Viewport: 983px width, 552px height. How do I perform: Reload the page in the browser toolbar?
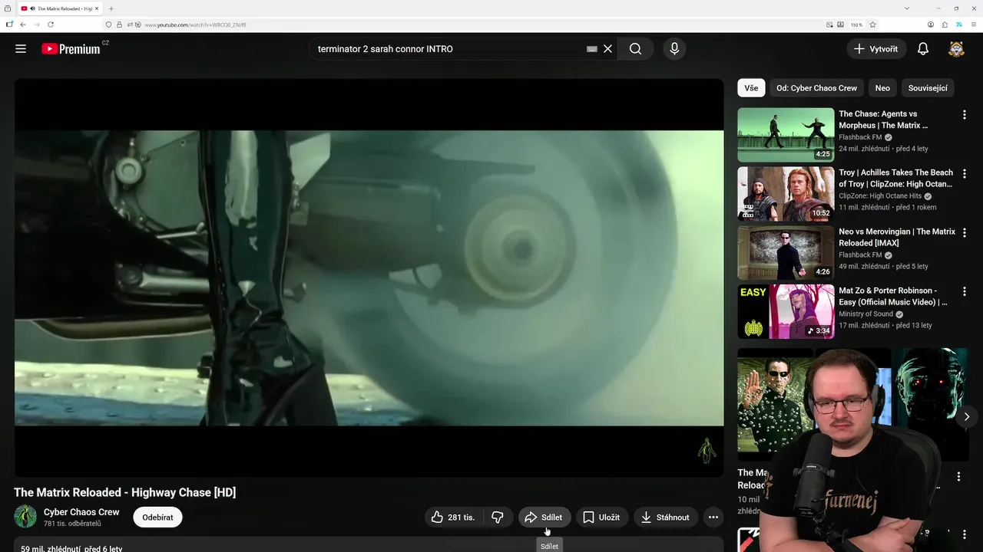51,25
